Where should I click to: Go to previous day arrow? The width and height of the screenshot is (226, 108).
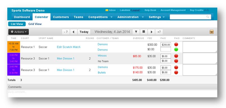tap(74, 32)
